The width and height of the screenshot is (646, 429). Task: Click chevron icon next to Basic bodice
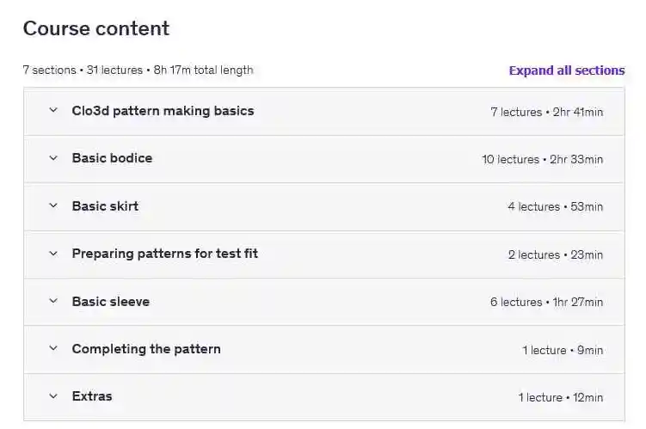tap(53, 158)
